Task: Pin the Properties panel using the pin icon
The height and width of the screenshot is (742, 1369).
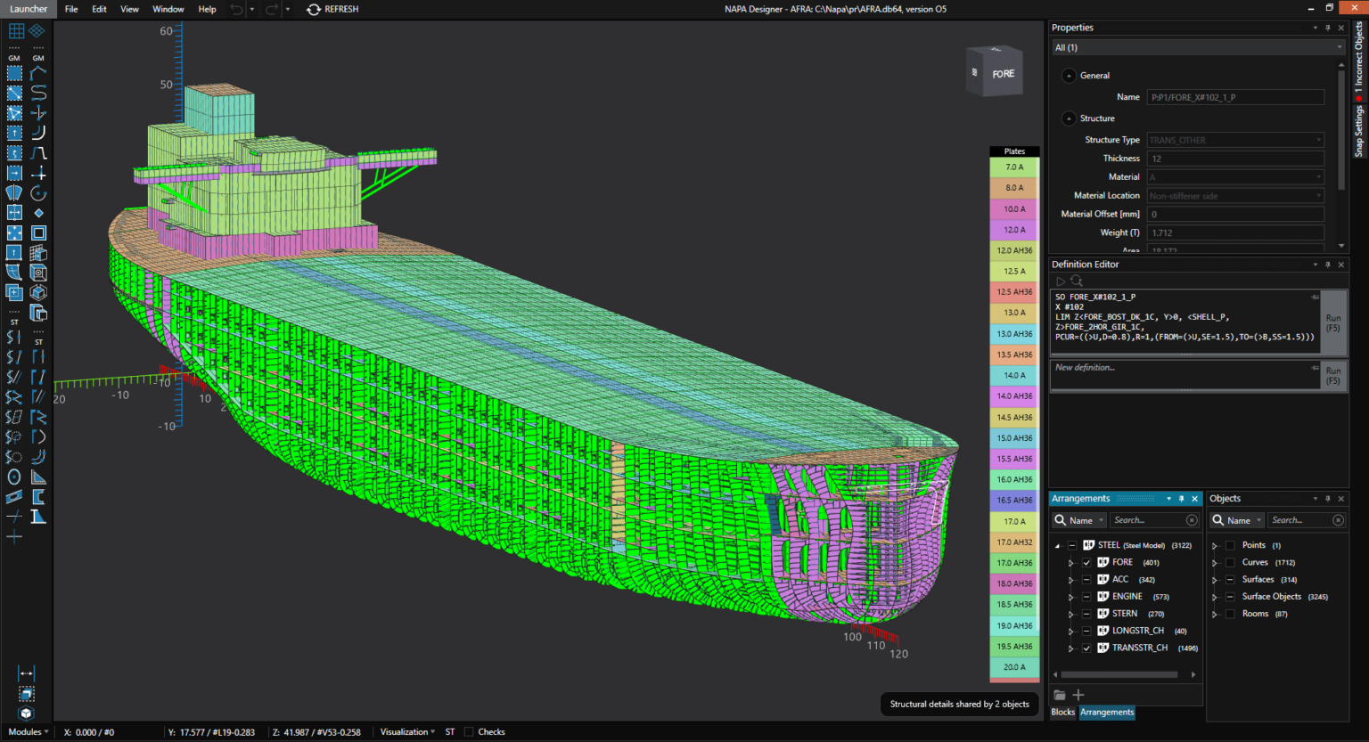Action: click(x=1327, y=27)
